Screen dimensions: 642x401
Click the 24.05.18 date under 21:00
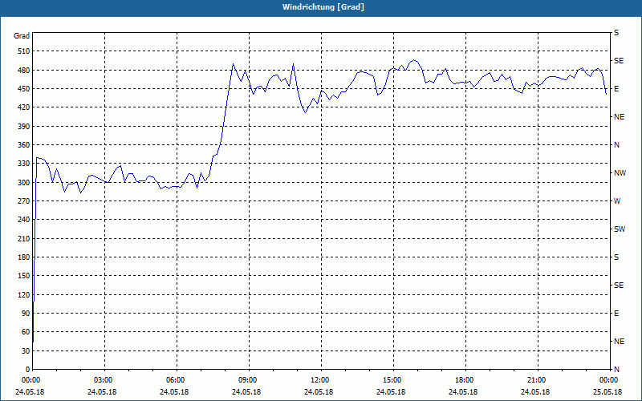tap(535, 392)
